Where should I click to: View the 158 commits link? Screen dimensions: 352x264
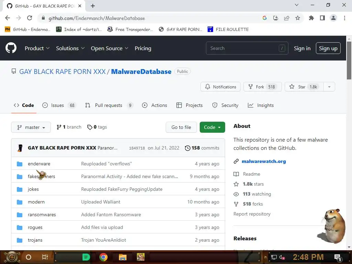[202, 148]
